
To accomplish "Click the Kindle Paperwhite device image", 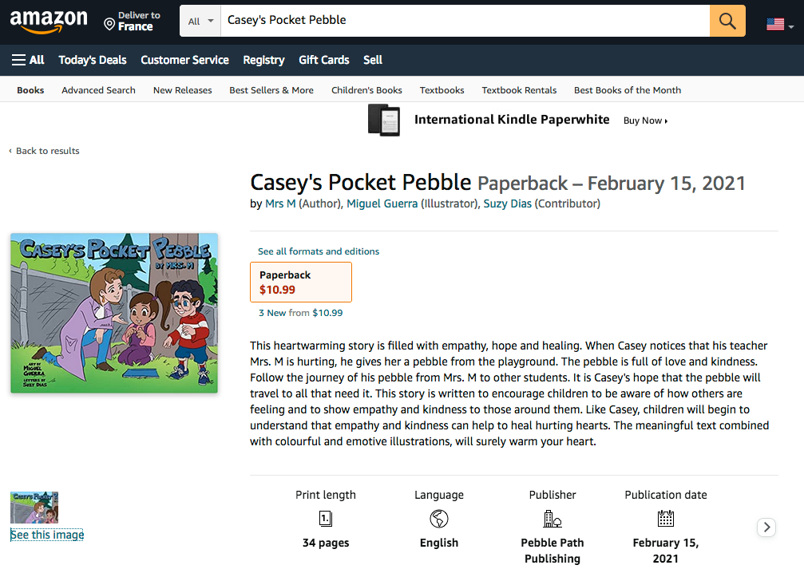I will click(x=383, y=121).
